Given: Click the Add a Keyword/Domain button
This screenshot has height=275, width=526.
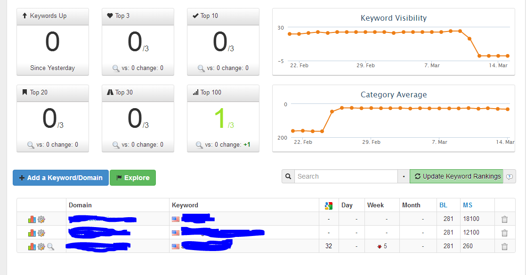Looking at the screenshot, I should 61,178.
